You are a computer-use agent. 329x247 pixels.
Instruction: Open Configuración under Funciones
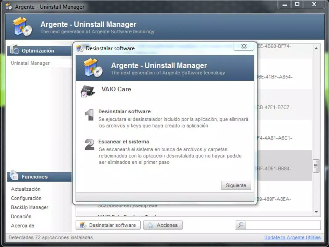pyautogui.click(x=26, y=198)
